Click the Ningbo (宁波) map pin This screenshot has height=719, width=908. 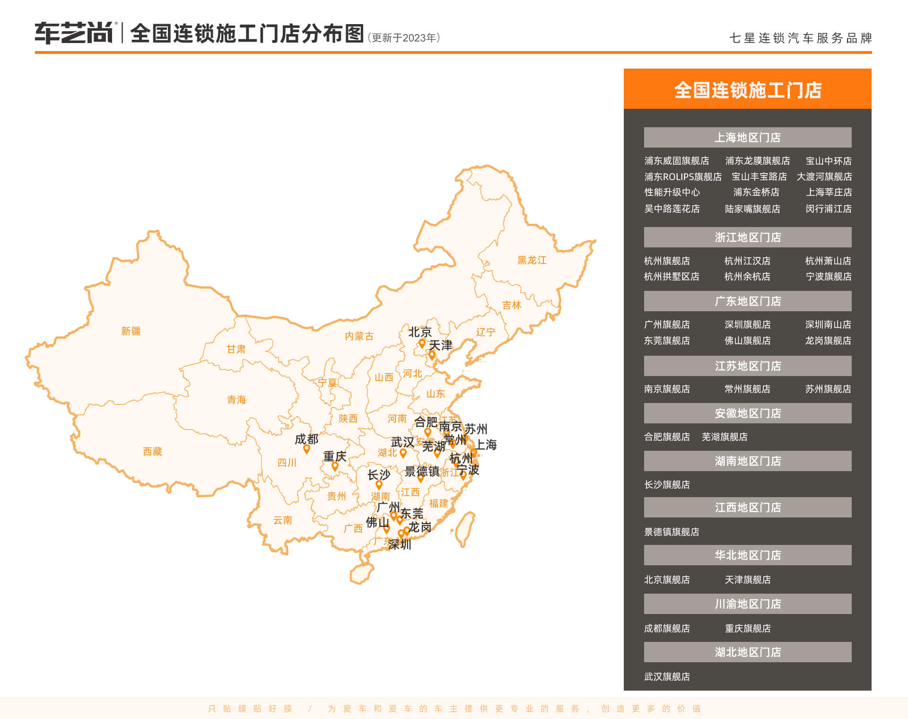pyautogui.click(x=463, y=475)
